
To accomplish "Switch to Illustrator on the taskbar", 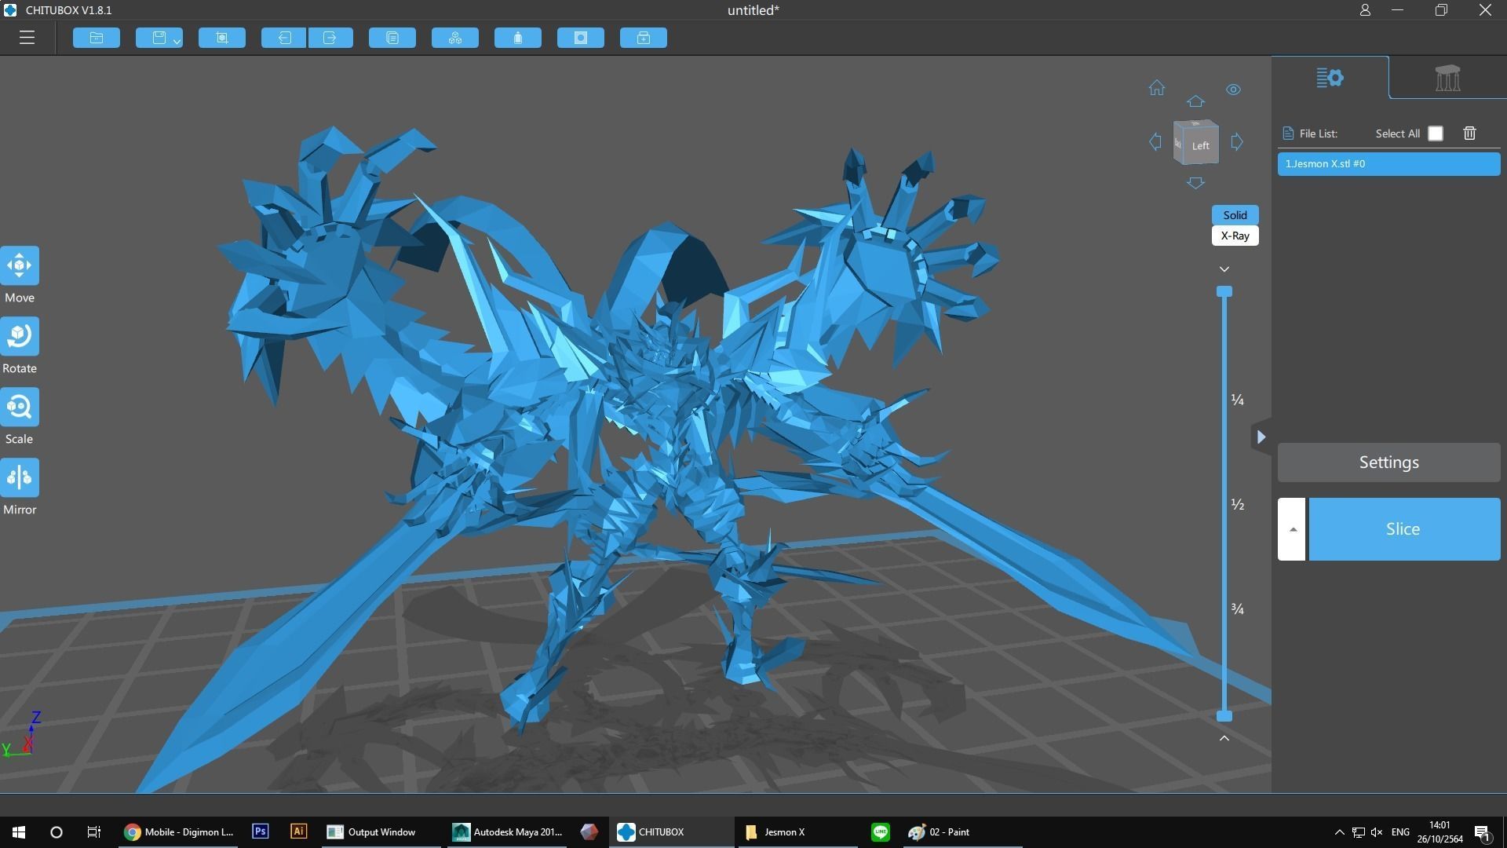I will pos(298,832).
